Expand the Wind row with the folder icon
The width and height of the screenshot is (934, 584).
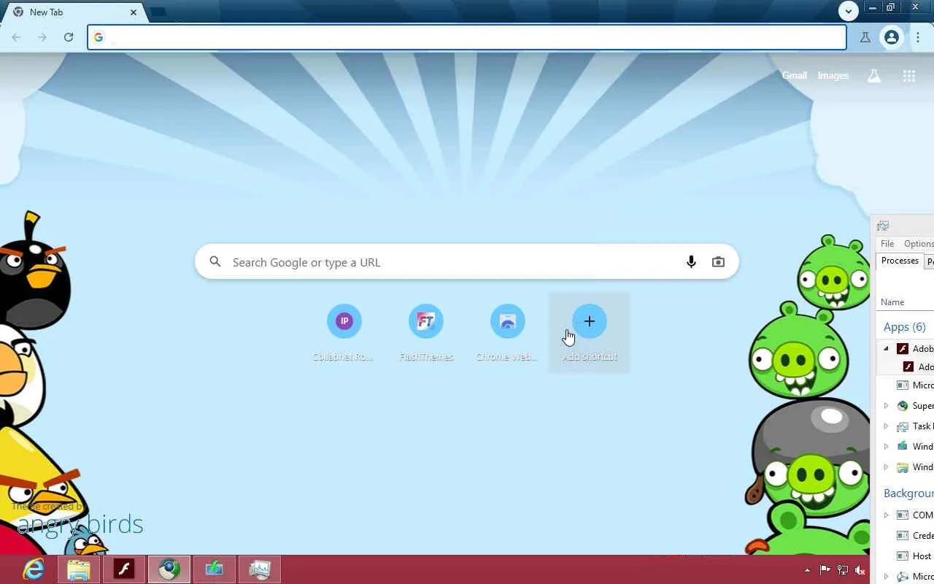click(886, 467)
